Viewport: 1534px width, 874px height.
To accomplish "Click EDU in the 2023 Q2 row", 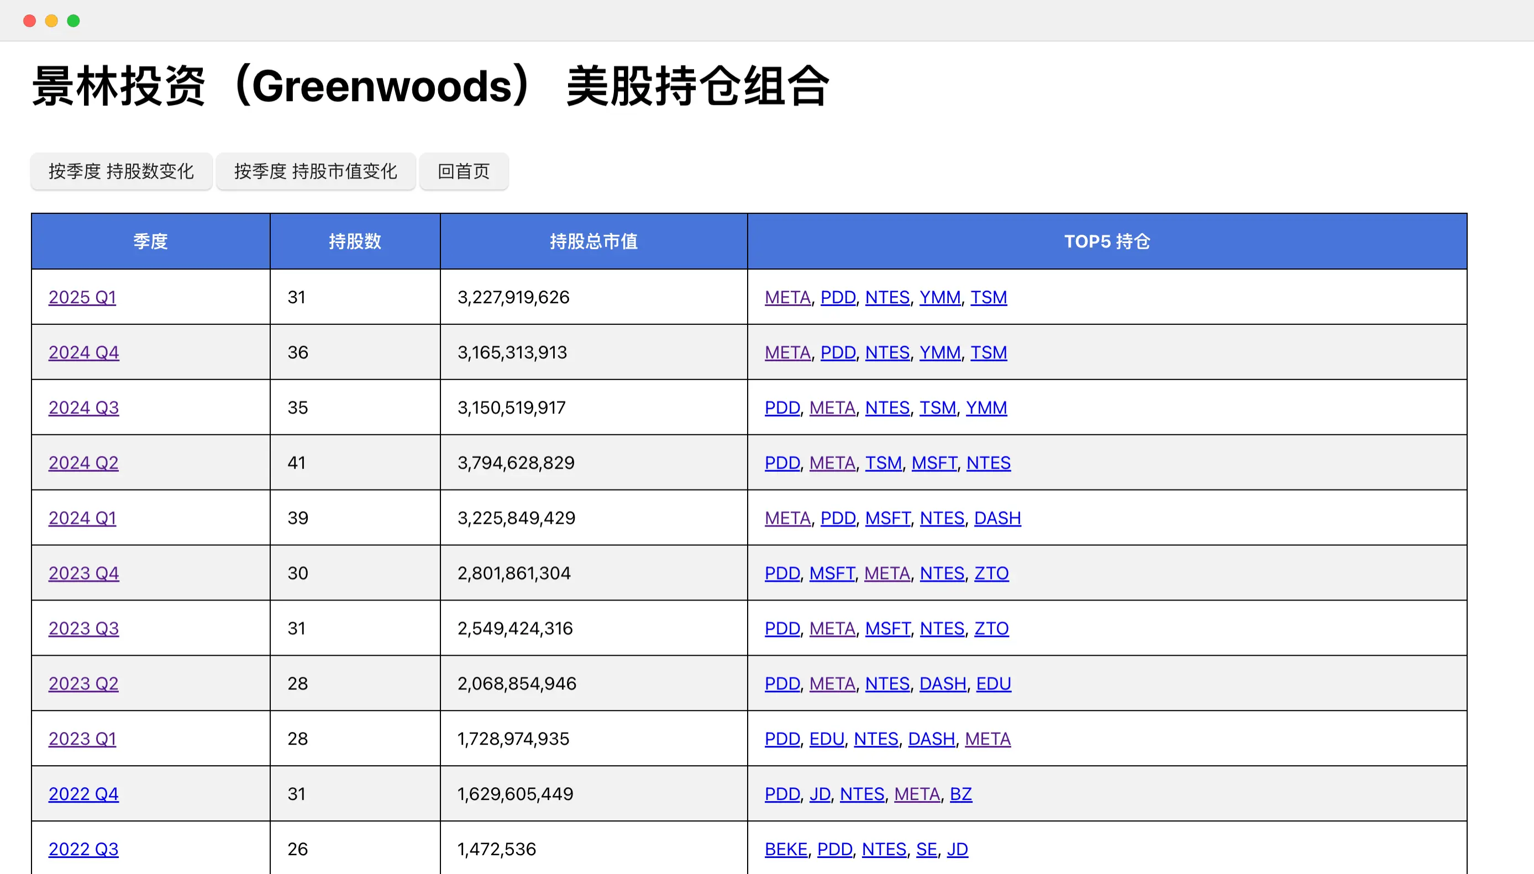I will (994, 684).
